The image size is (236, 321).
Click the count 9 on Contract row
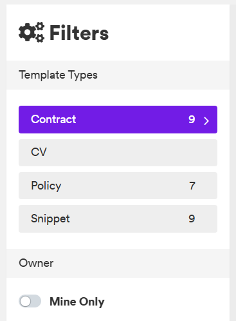point(192,119)
